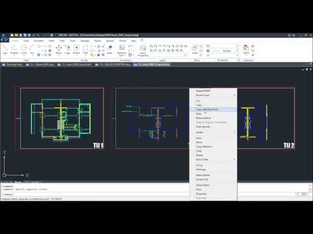Viewport: 313px width, 234px height.
Task: Open the layer selection dropdown
Action: pos(169,55)
